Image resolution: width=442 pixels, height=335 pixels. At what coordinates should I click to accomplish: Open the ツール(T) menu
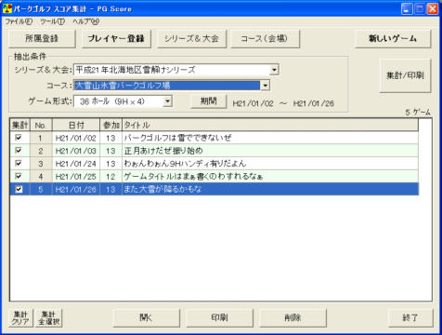pyautogui.click(x=52, y=21)
